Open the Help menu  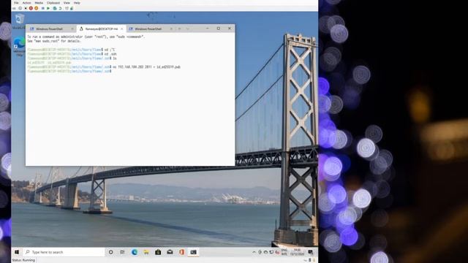pos(77,3)
